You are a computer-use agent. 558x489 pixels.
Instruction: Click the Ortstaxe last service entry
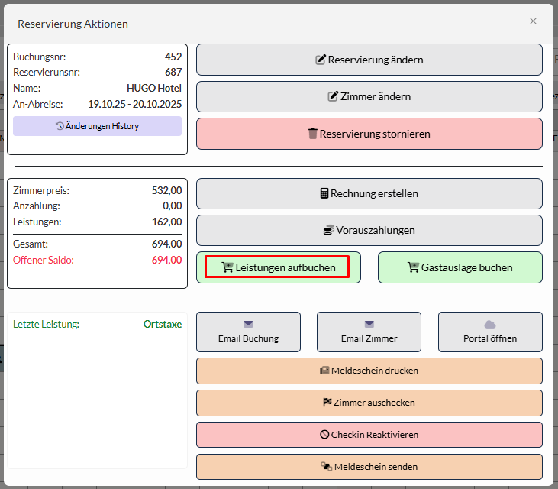coord(163,324)
